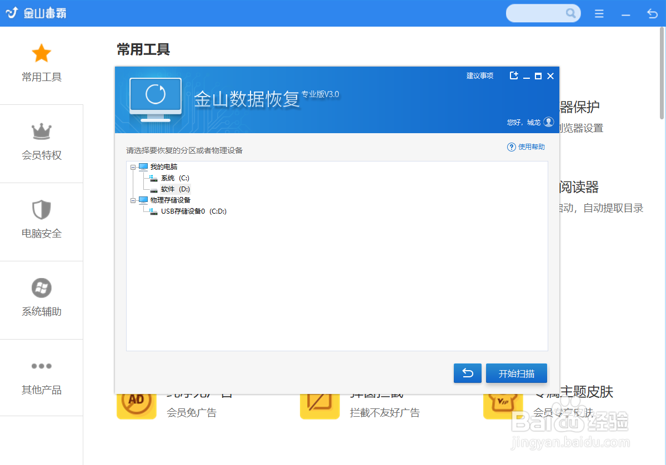Select the 常用工具 star icon in sidebar
The height and width of the screenshot is (465, 666).
[42, 53]
